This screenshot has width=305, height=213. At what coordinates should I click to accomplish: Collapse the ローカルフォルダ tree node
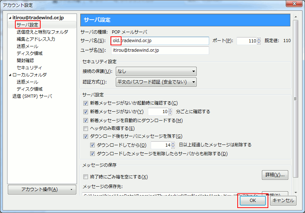10,75
